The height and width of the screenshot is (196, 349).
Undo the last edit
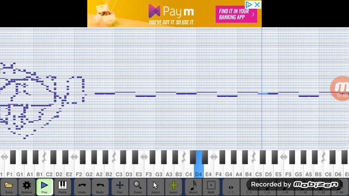(82, 187)
